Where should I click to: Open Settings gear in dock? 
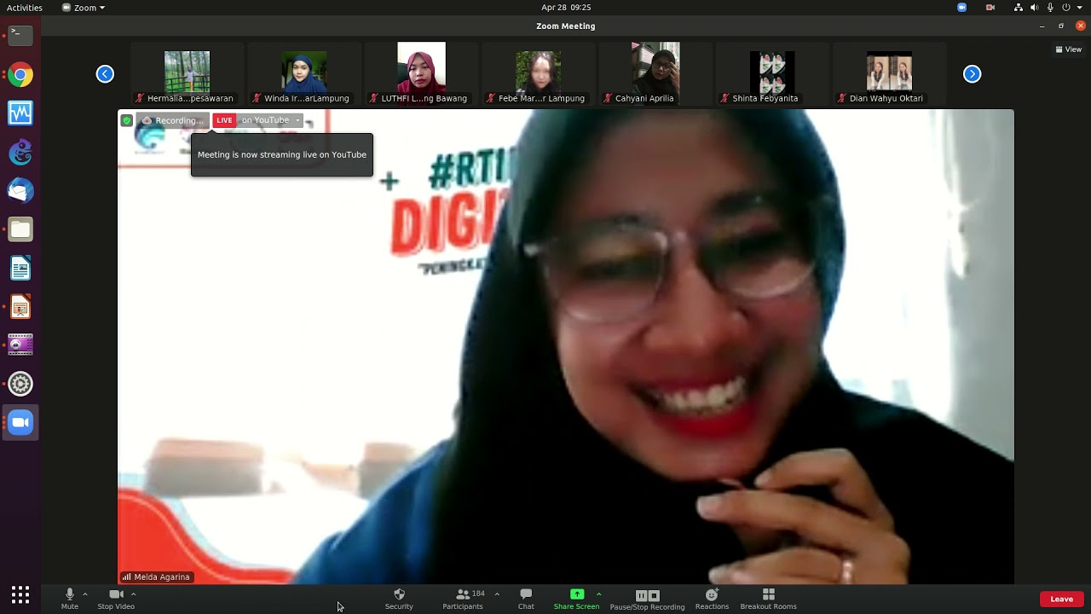(20, 384)
